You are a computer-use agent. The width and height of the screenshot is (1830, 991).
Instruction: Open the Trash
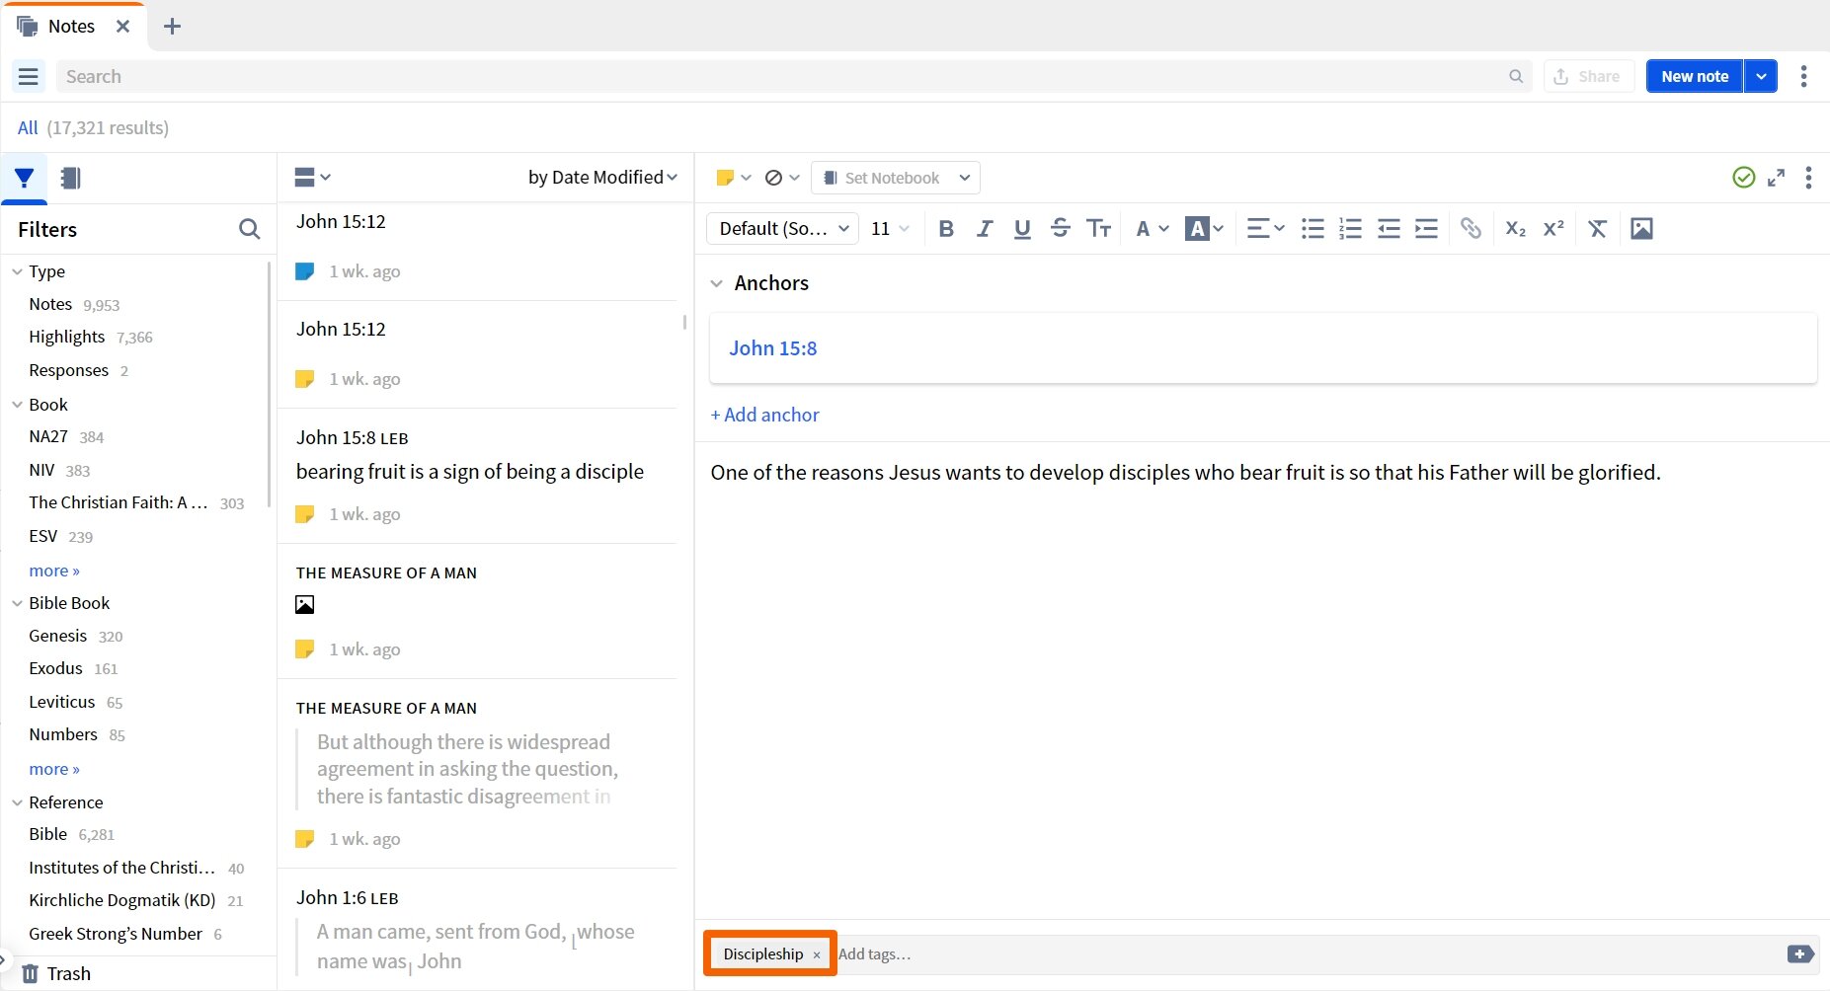(x=56, y=973)
